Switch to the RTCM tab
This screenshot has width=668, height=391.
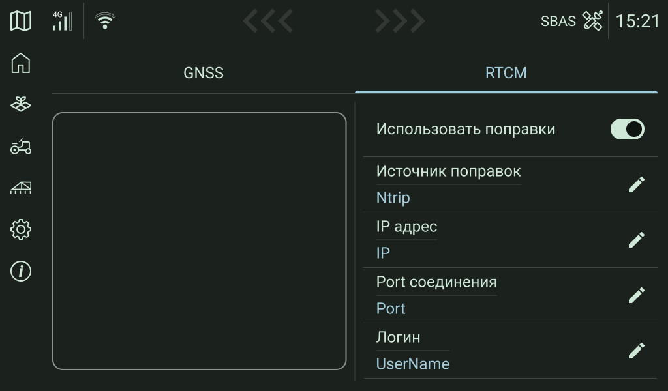point(507,73)
